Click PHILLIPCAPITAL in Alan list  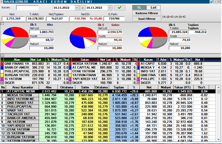pyautogui.click(x=17, y=71)
